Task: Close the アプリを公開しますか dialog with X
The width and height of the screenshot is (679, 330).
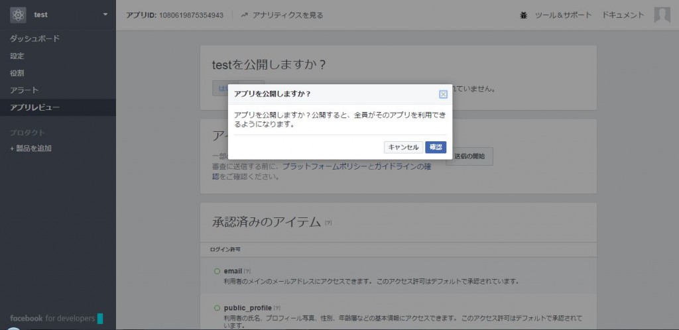Action: pyautogui.click(x=443, y=94)
